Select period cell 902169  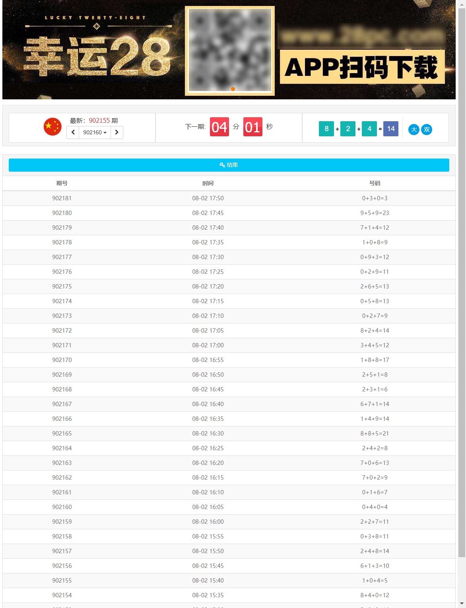62,375
